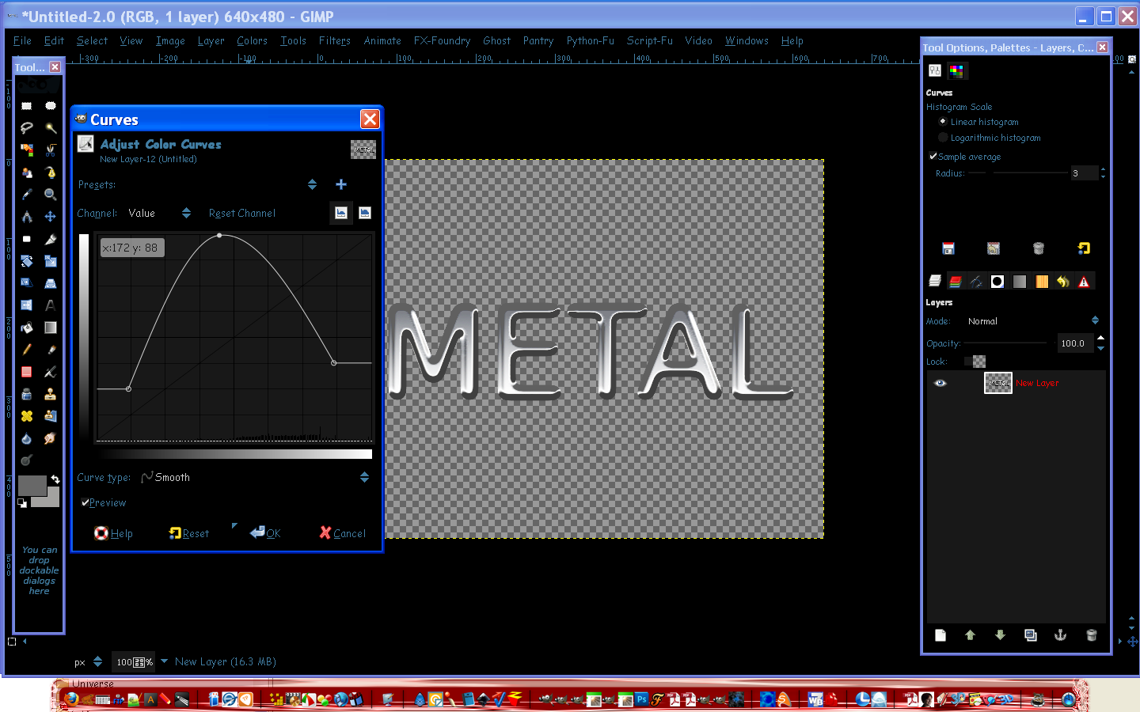This screenshot has width=1140, height=712.
Task: Create a new layer using the panel button
Action: [940, 635]
